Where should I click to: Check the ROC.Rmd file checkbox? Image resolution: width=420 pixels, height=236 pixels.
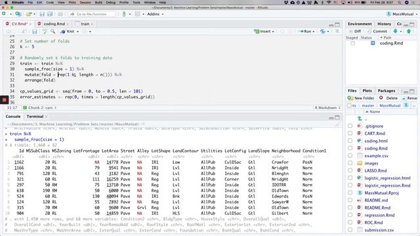tap(350, 222)
